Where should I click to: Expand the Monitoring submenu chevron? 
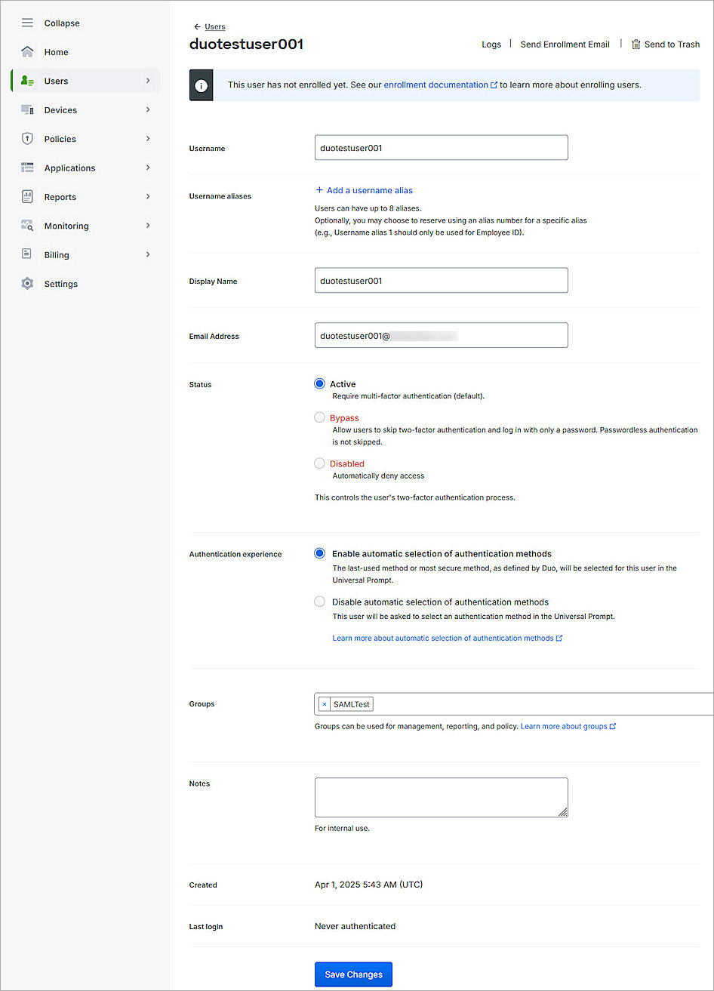coord(148,226)
